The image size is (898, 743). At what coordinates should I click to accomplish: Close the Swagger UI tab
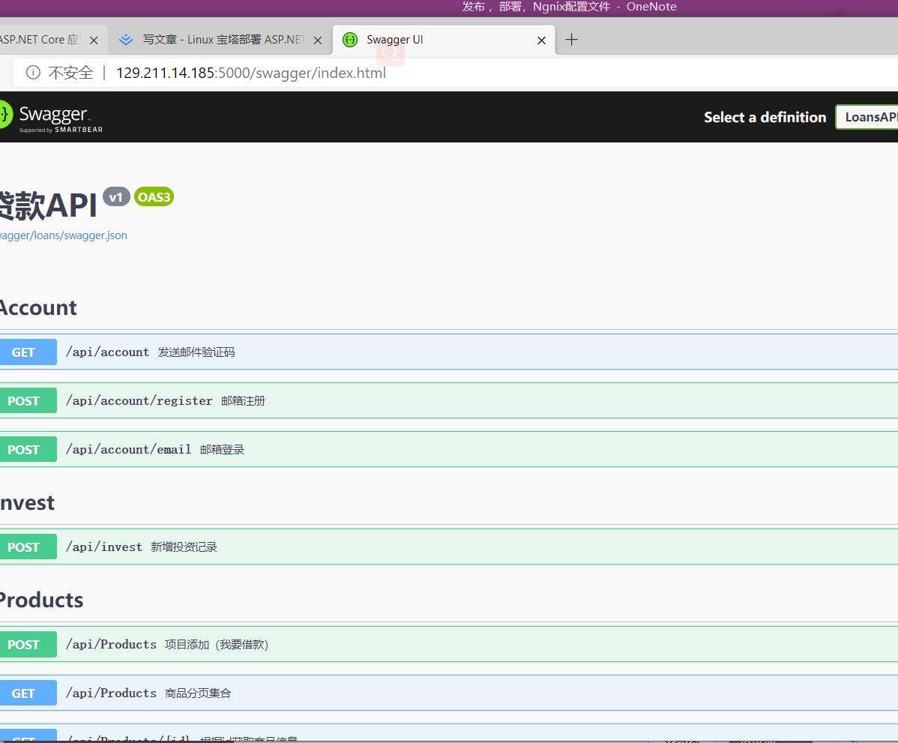pyautogui.click(x=541, y=40)
